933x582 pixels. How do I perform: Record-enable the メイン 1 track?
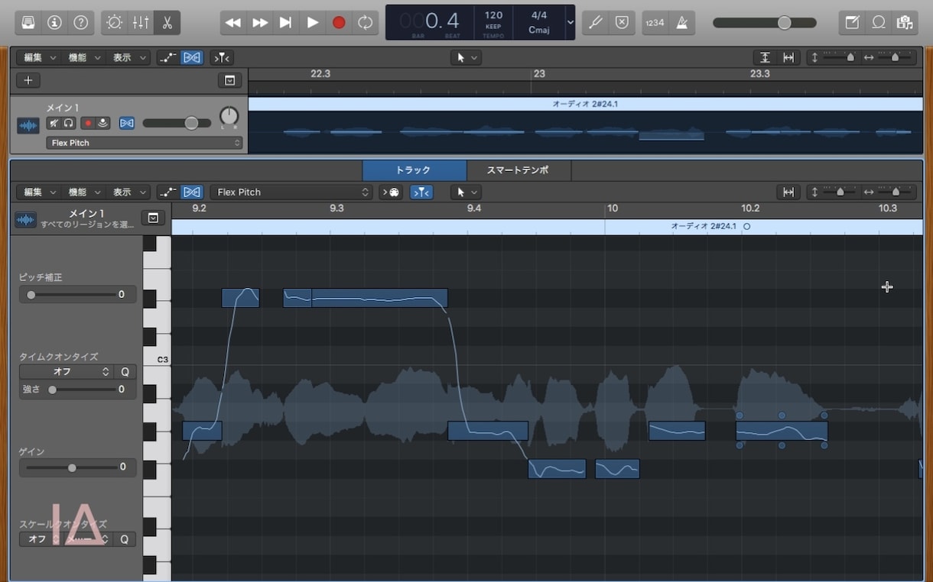tap(89, 123)
